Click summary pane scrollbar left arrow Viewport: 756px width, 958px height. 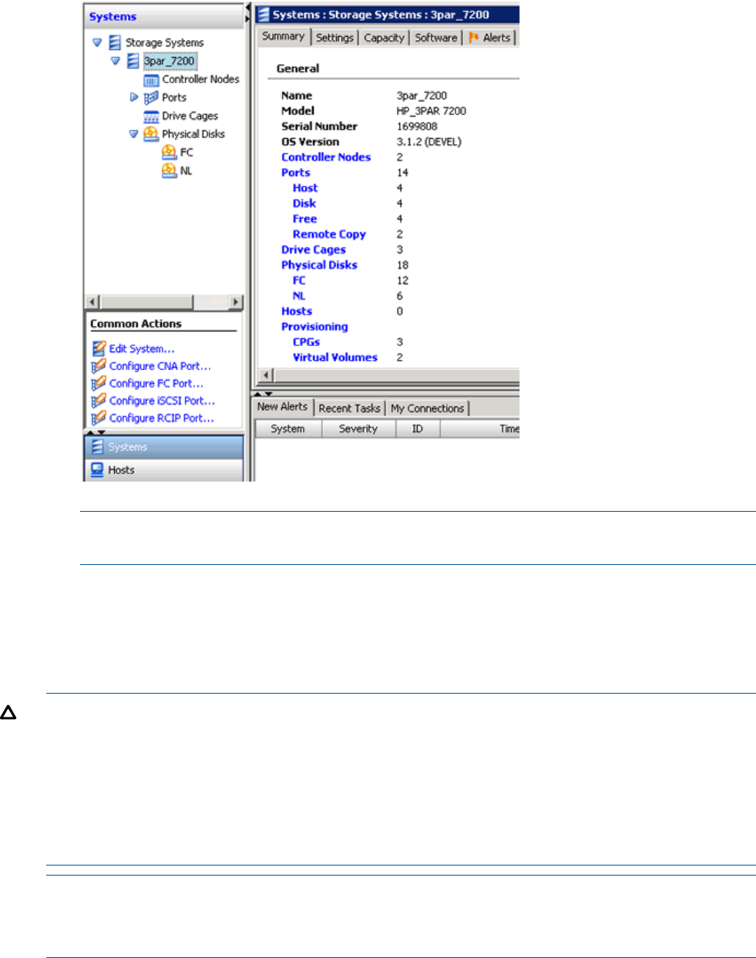pos(266,375)
